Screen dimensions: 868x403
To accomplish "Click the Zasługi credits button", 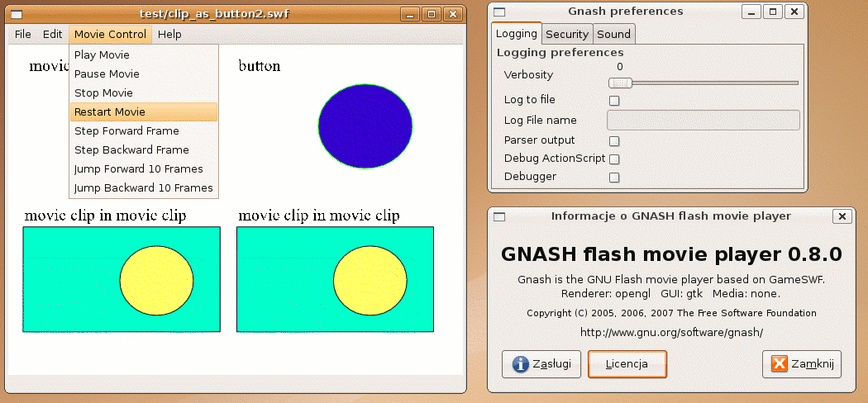I will tap(541, 363).
